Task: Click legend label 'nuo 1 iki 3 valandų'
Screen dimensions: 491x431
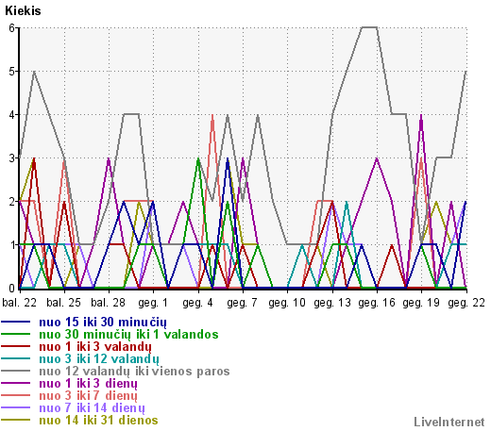Action: (95, 347)
